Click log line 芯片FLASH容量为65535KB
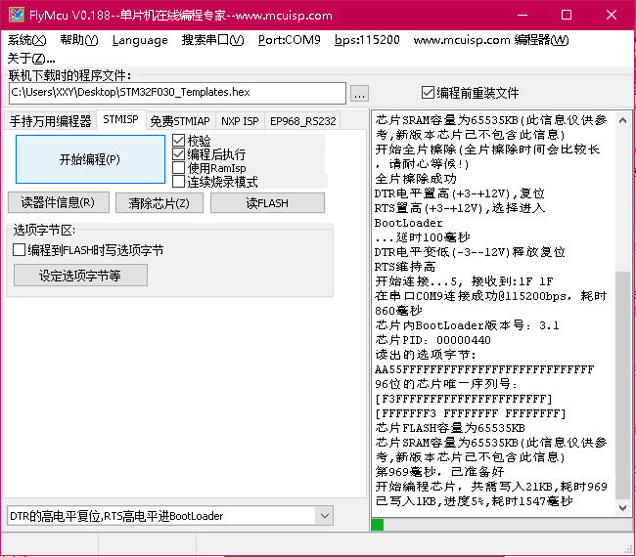 click(x=450, y=428)
